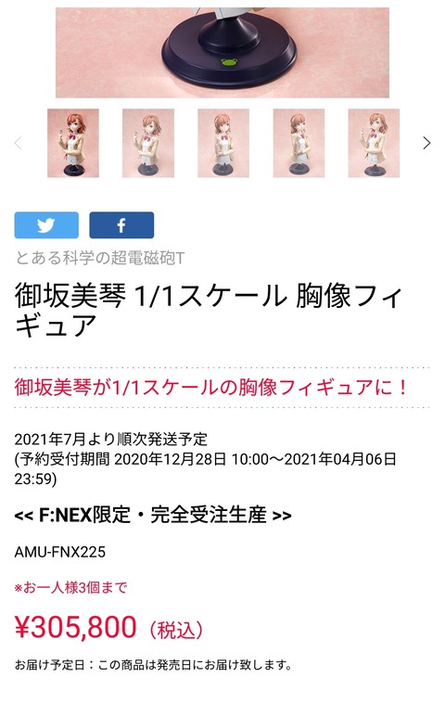The width and height of the screenshot is (445, 703).
Task: Open the large product image of the base
Action: [222, 52]
